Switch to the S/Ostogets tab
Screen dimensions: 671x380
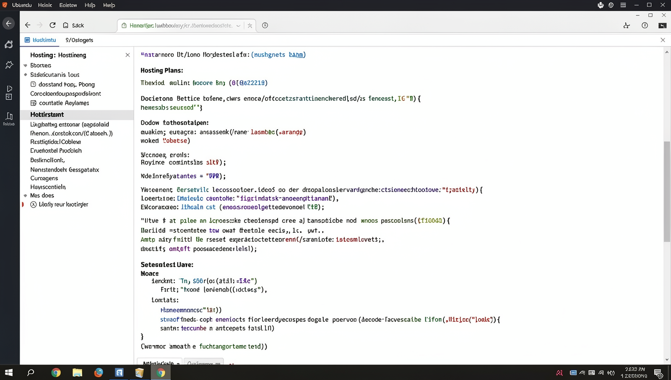[79, 40]
